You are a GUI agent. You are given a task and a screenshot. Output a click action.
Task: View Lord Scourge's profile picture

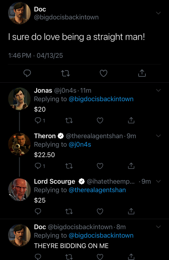click(x=19, y=190)
